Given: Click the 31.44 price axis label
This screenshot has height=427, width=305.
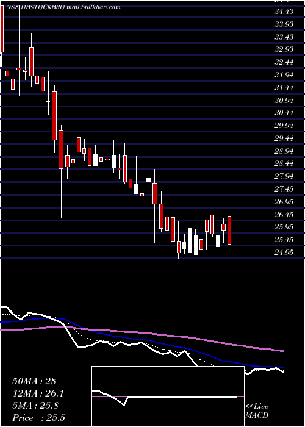Looking at the screenshot, I should (x=285, y=88).
